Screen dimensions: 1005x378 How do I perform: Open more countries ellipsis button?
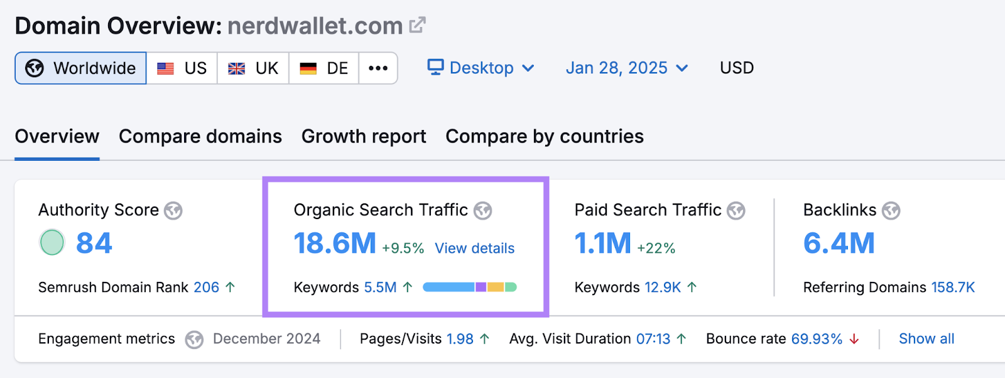378,68
